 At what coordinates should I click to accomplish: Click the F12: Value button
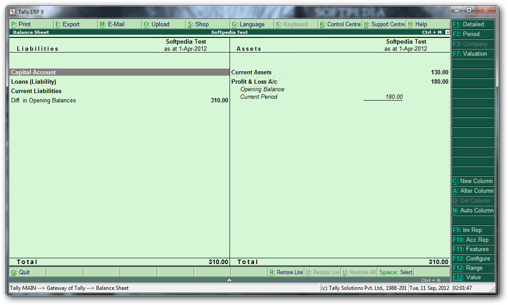click(x=473, y=277)
